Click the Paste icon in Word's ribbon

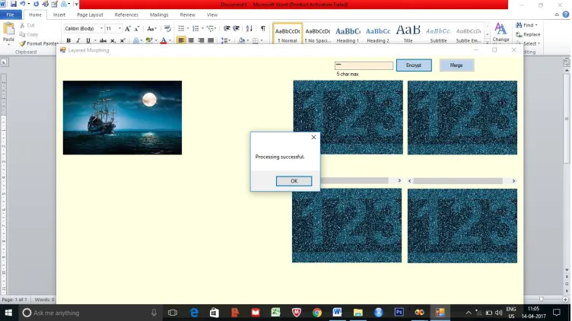coord(8,28)
